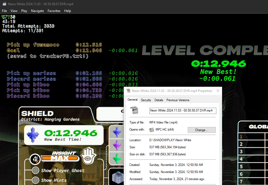This screenshot has width=268, height=185.
Task: Toggle the Show Hints option
Action: tap(35, 180)
